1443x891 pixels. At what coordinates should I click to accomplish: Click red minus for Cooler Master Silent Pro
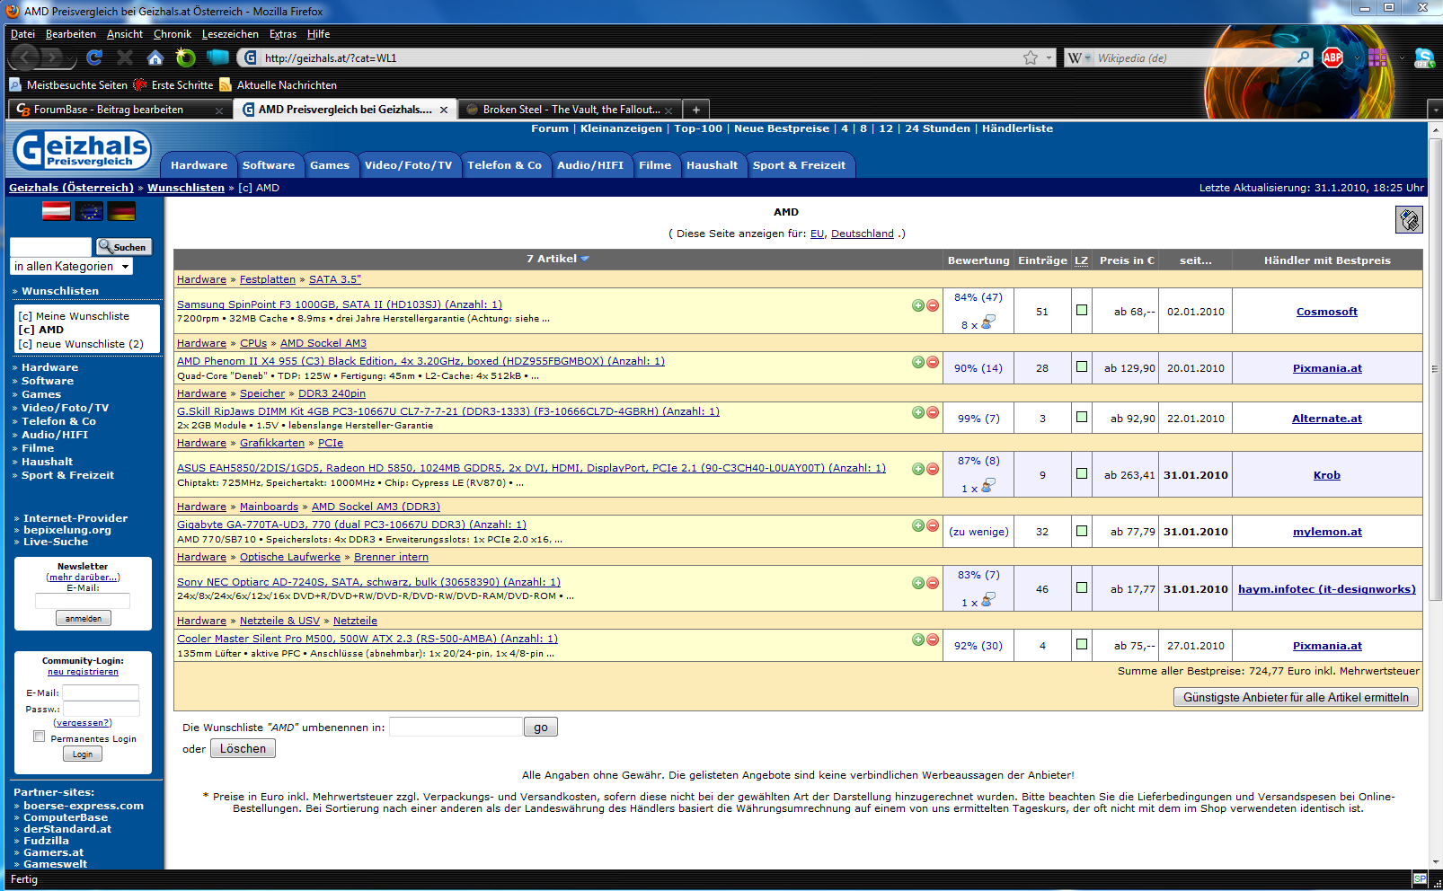933,640
